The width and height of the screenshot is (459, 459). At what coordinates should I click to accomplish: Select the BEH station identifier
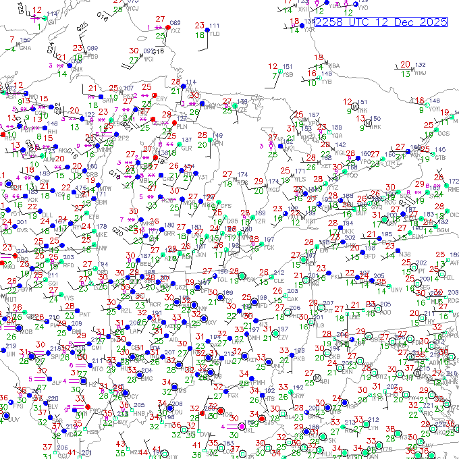pos(146,264)
